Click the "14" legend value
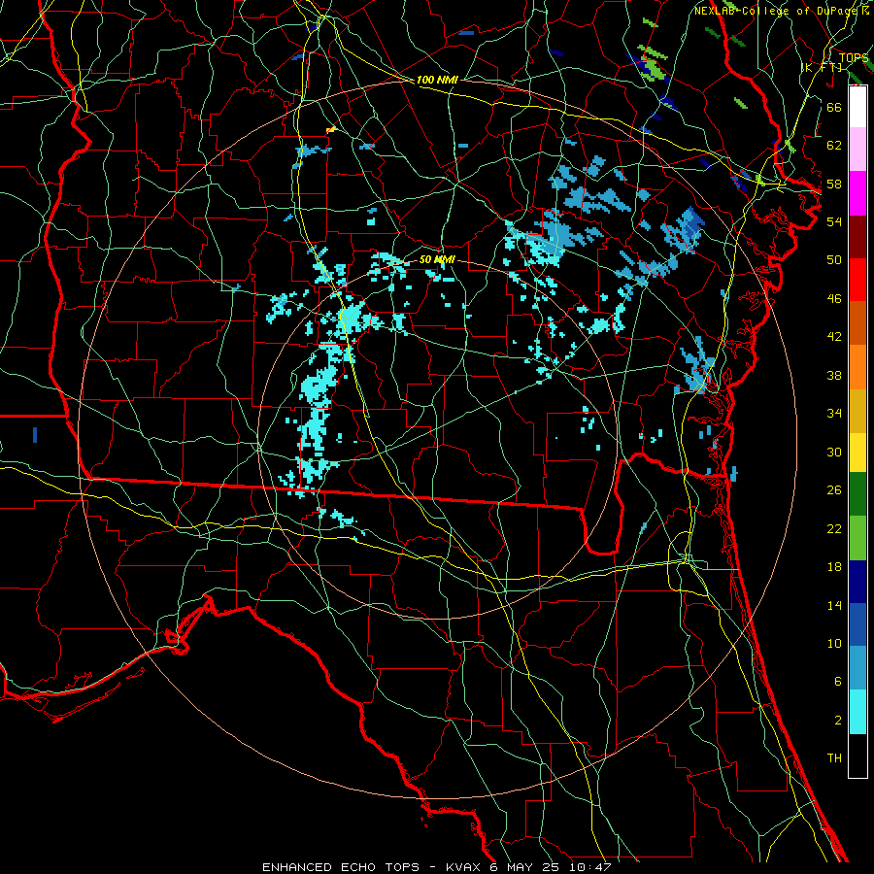This screenshot has width=874, height=874. pyautogui.click(x=834, y=605)
